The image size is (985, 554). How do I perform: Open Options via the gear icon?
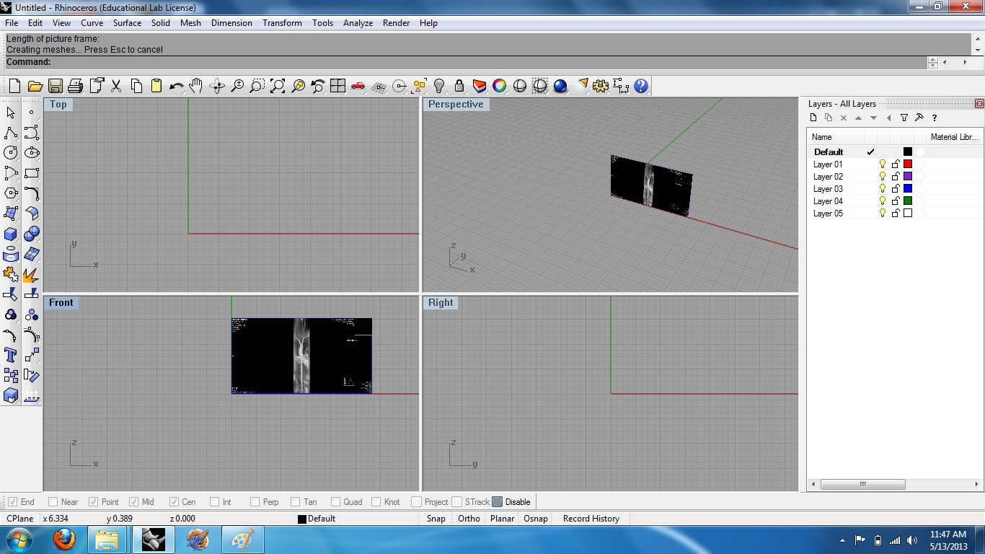pos(601,86)
